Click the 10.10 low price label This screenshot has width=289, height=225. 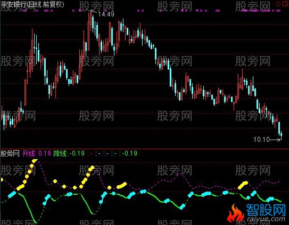tap(261, 140)
